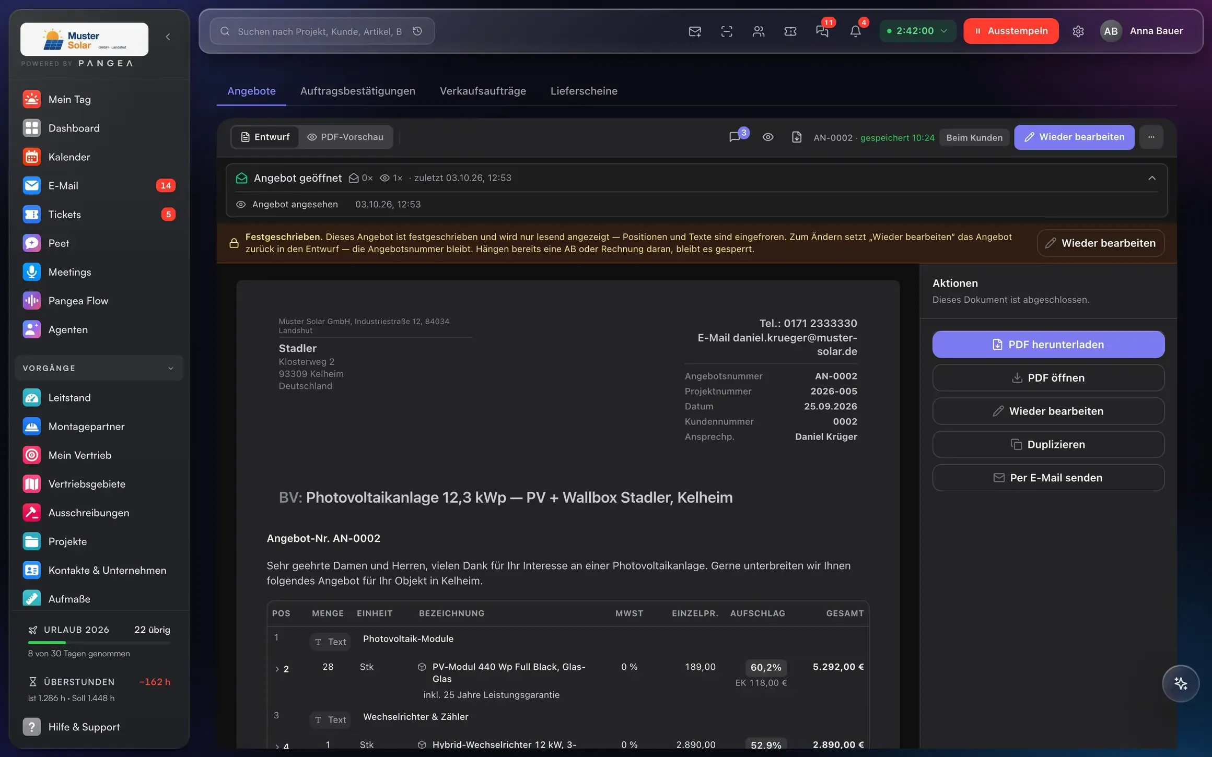Open the AI sparkle assistant button

point(1180,683)
